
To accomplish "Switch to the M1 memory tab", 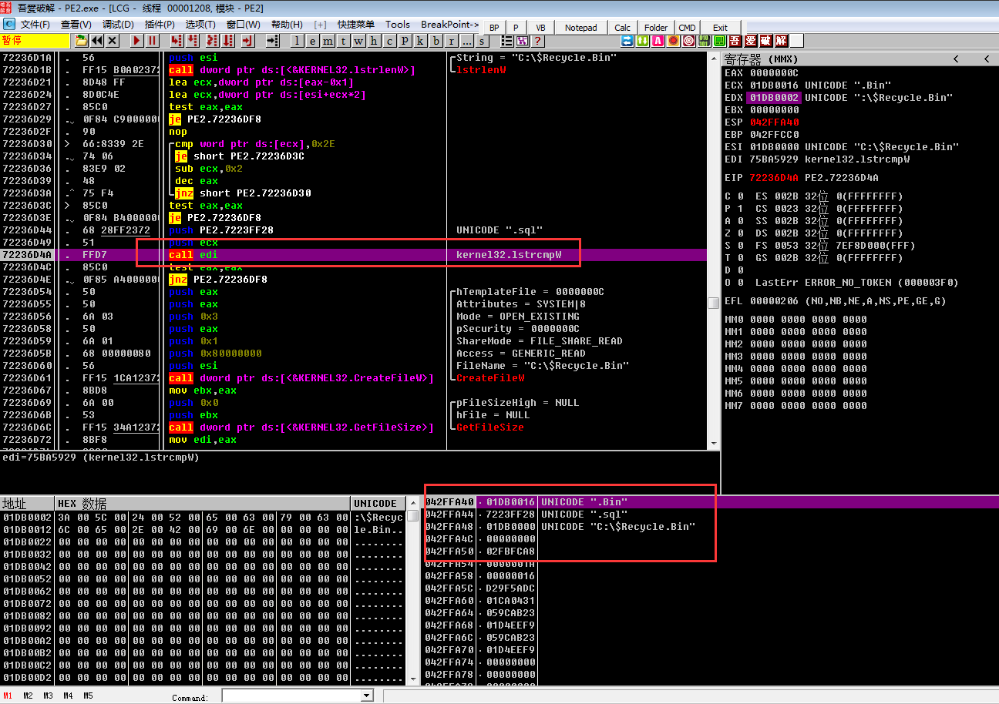I will click(8, 696).
